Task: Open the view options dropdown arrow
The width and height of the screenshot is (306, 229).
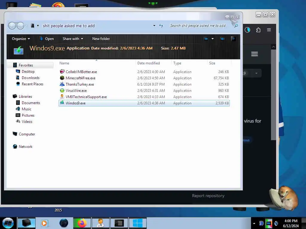Action: 212,39
